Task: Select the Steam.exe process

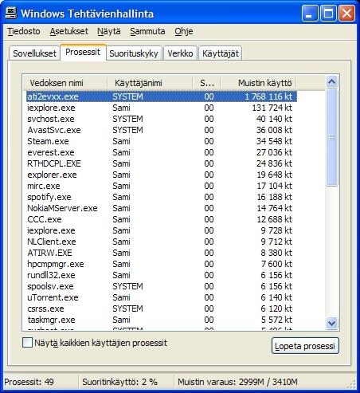Action: coord(162,141)
